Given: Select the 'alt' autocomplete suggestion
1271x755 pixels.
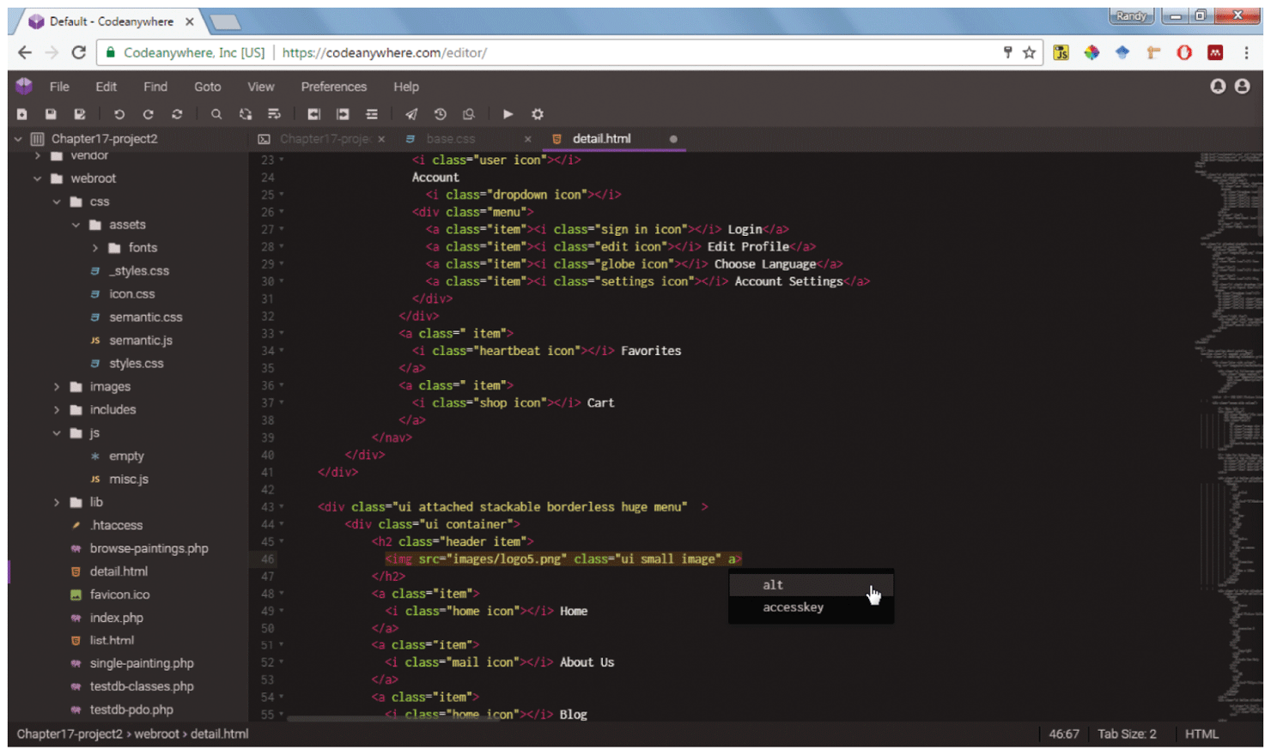Looking at the screenshot, I should pos(773,585).
